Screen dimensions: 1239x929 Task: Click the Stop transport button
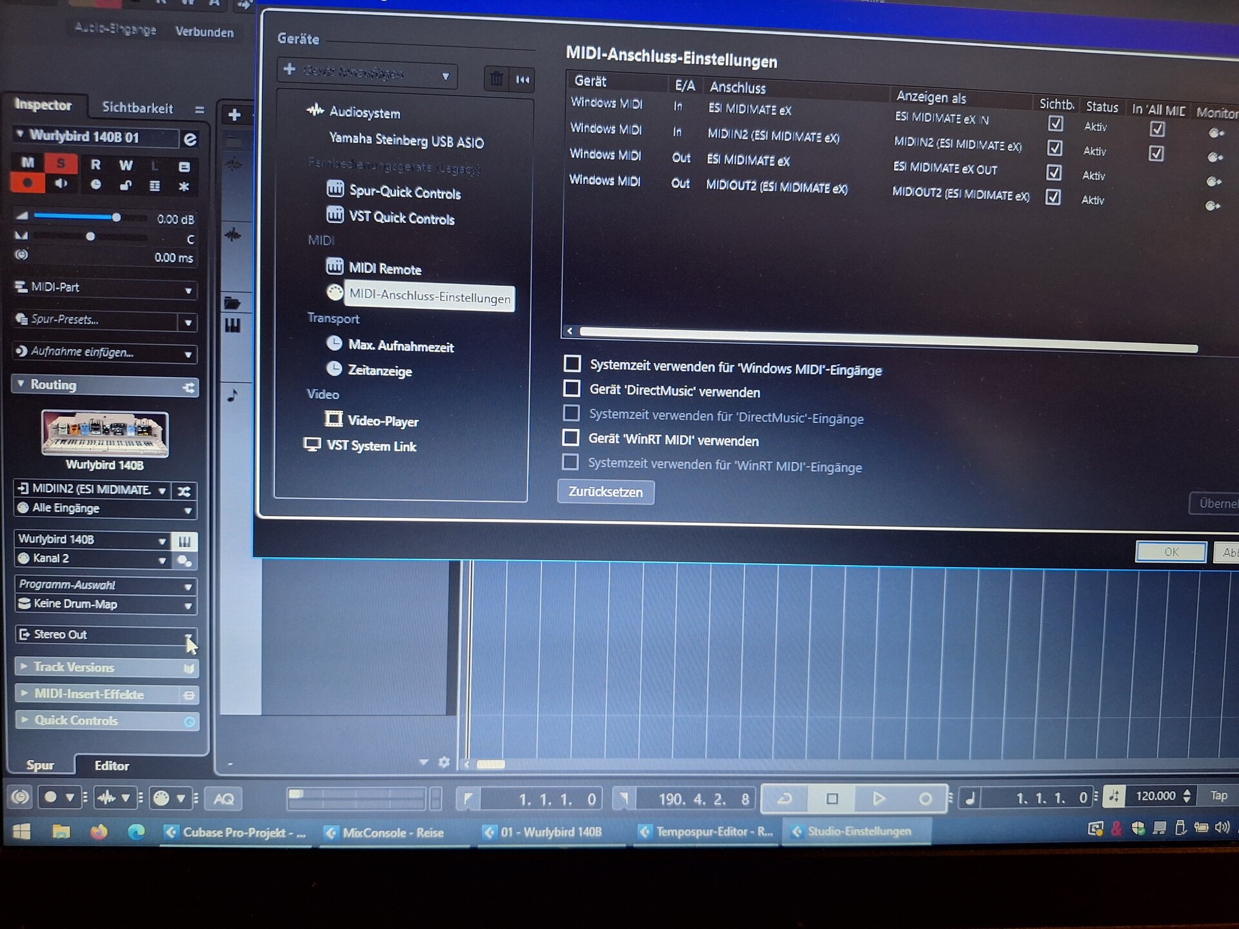[832, 799]
